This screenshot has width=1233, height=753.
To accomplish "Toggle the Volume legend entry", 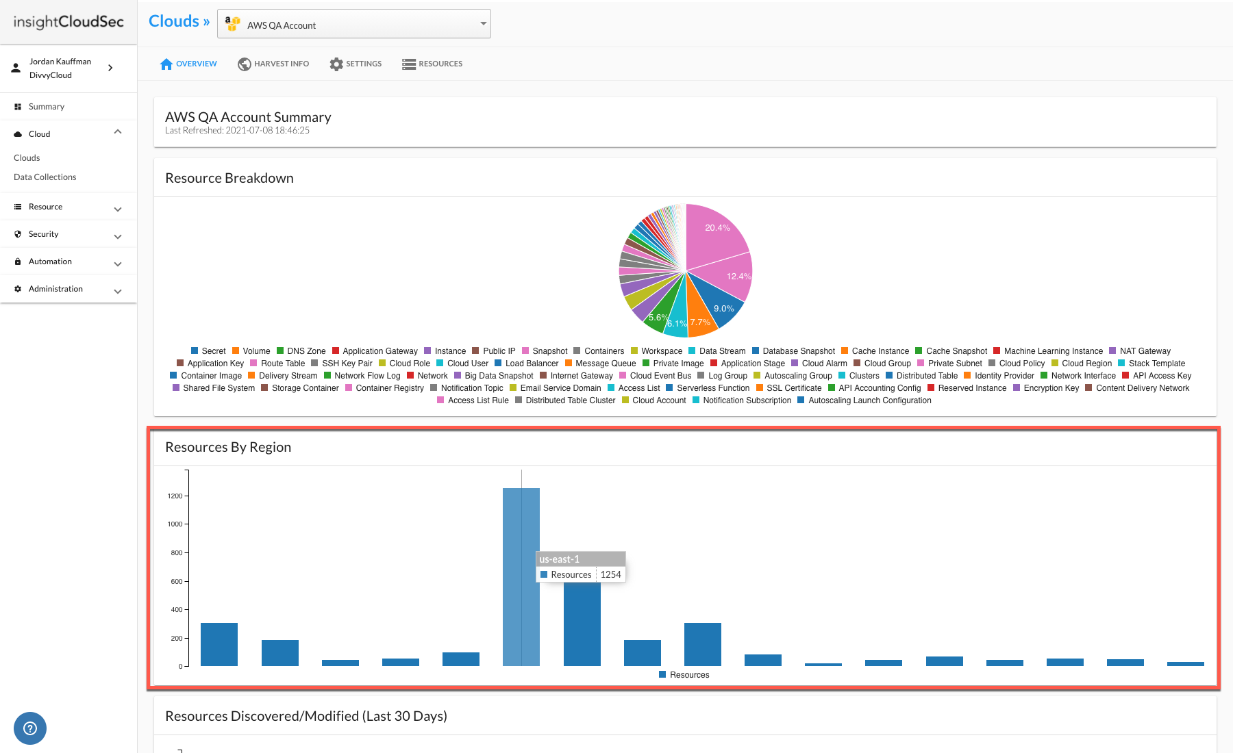I will (251, 351).
